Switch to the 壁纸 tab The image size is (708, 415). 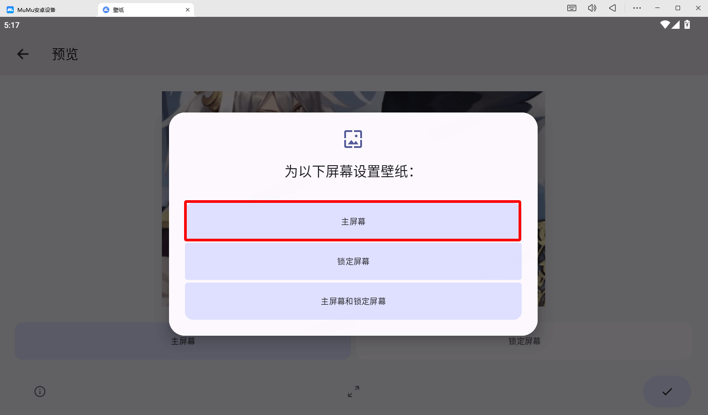(x=142, y=10)
